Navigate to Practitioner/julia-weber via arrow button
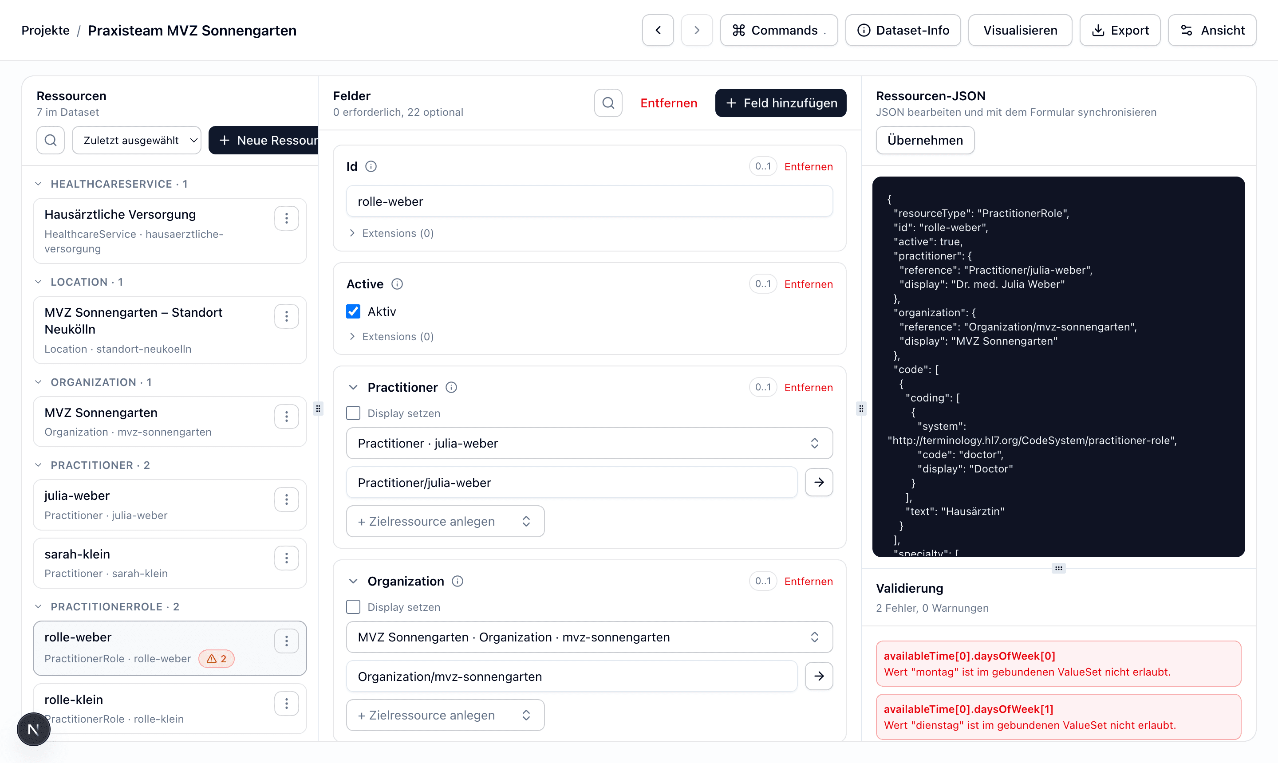Viewport: 1278px width, 763px height. click(x=819, y=482)
